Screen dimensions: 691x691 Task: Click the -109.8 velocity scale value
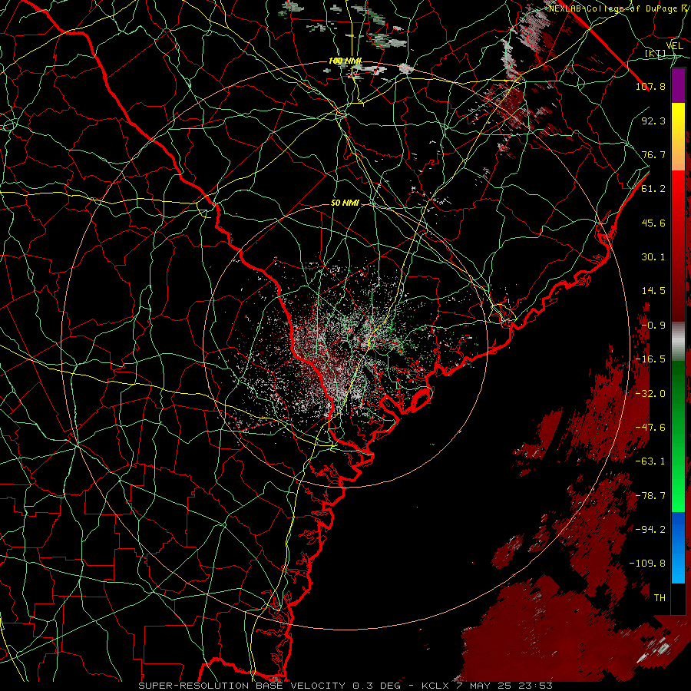pyautogui.click(x=647, y=564)
